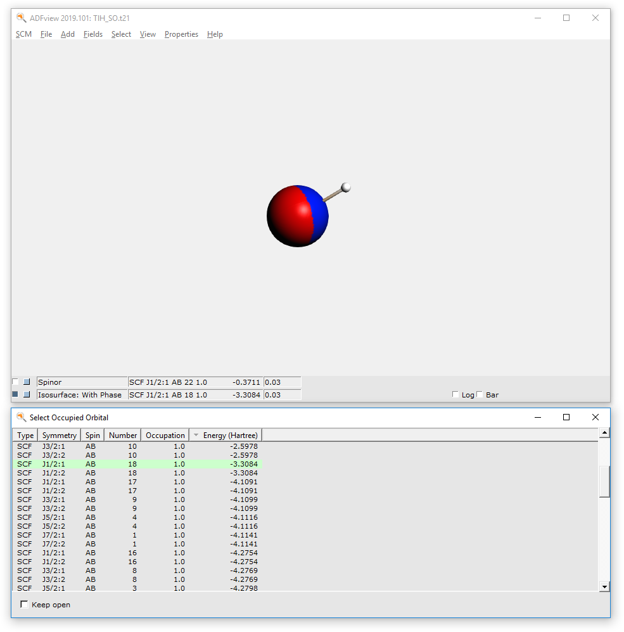
Task: Click the orbital list scrollbar up arrow
Action: [x=604, y=433]
